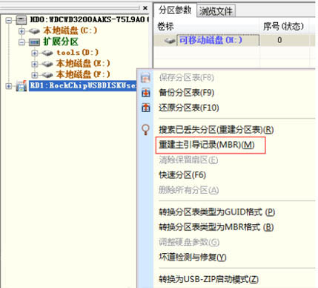Screen dimensions: 318x288
Task: Open 坏道检测与修复(Y) menu entry
Action: [x=193, y=258]
